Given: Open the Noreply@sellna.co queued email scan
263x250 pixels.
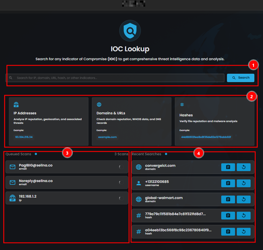Looking at the screenshot, I should [x=66, y=182].
